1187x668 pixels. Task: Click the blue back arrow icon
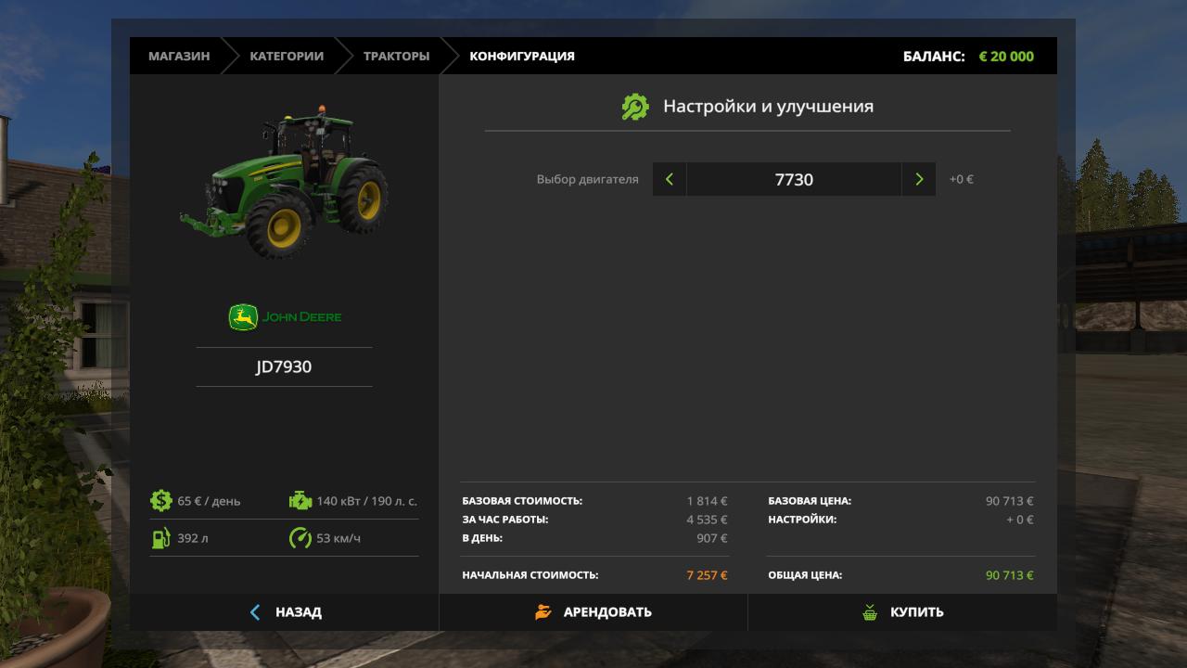255,612
